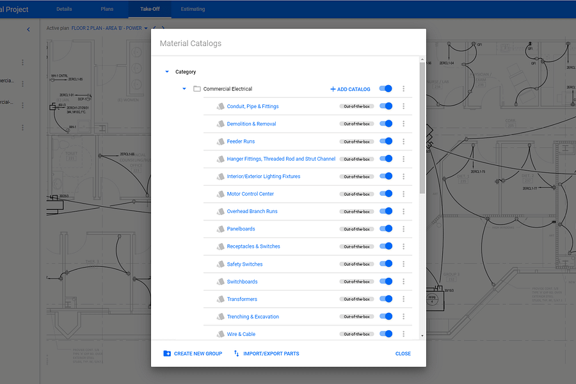The image size is (576, 384).
Task: Disable the Transformers catalog toggle
Action: 386,298
